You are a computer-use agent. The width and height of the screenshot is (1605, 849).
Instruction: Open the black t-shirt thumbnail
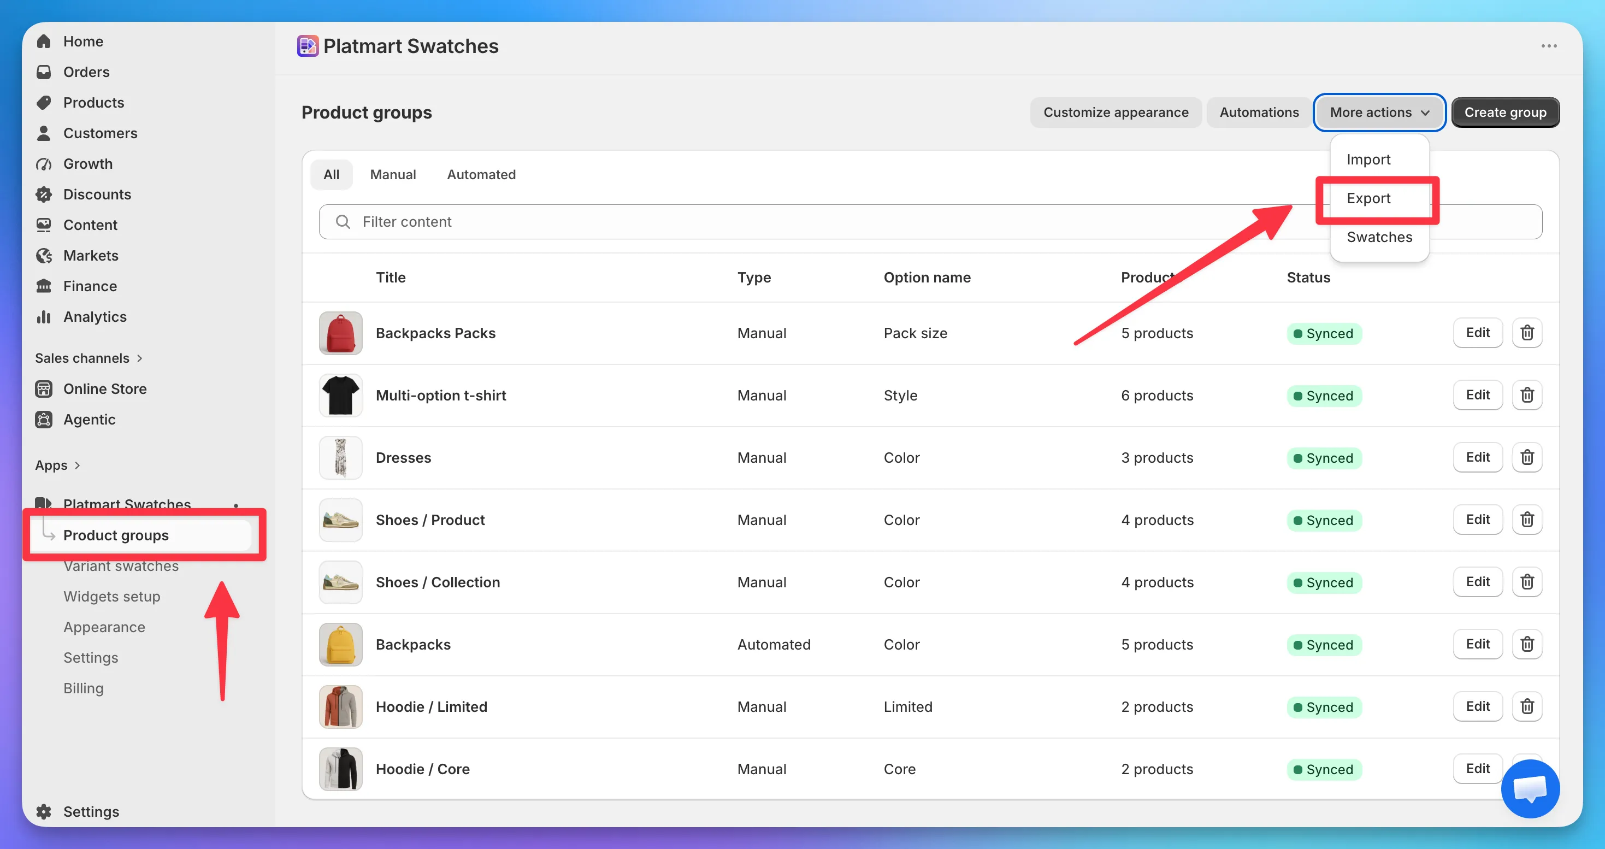click(340, 395)
